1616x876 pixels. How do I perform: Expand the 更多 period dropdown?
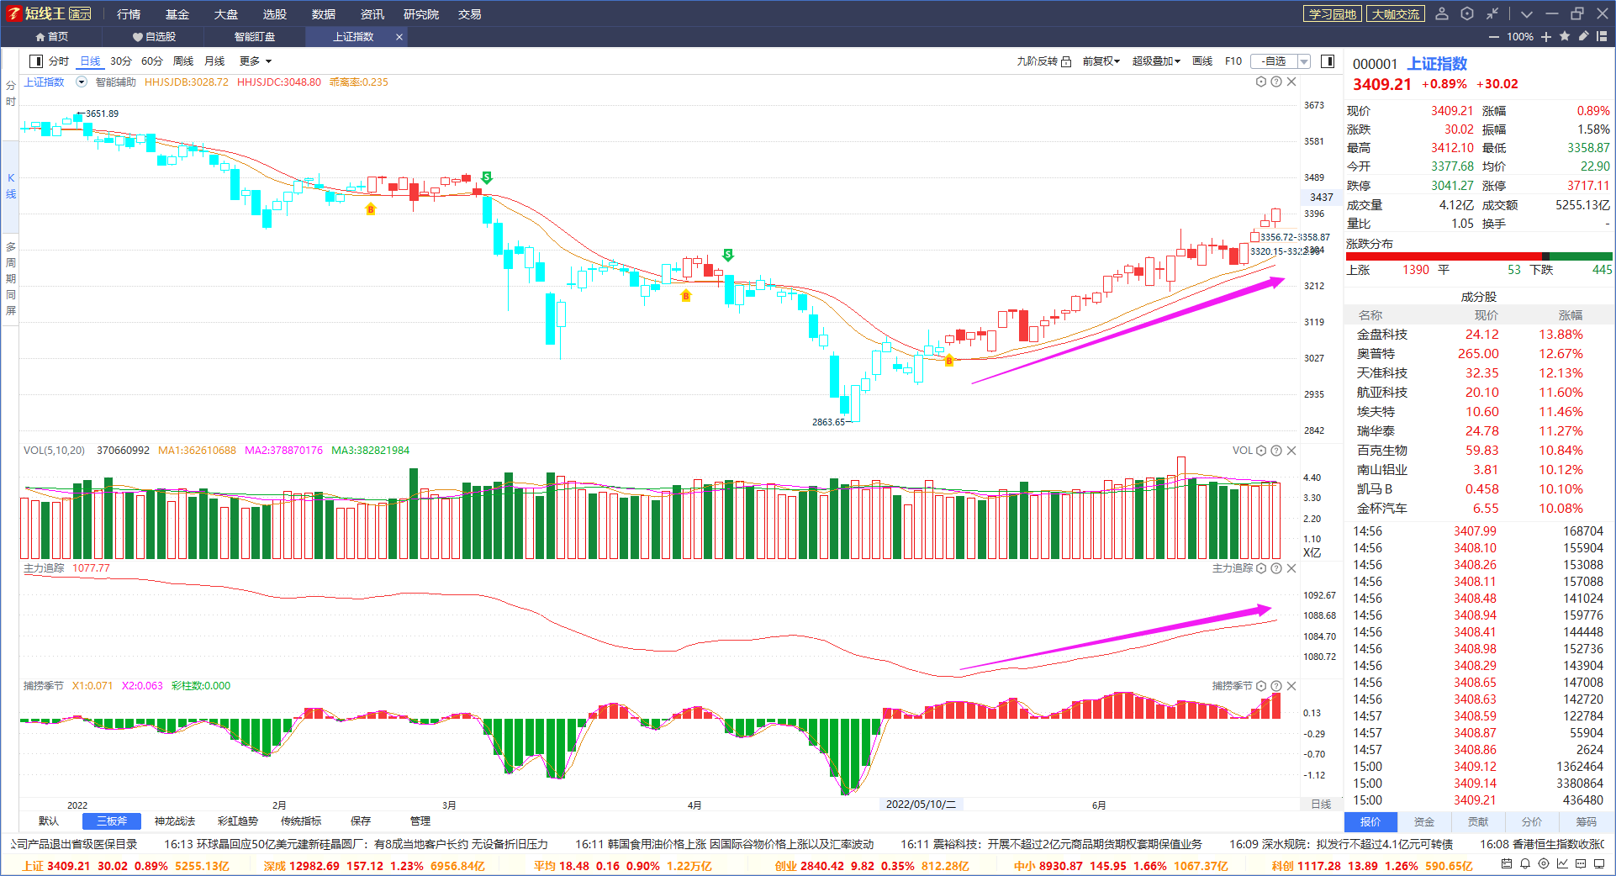tap(256, 61)
